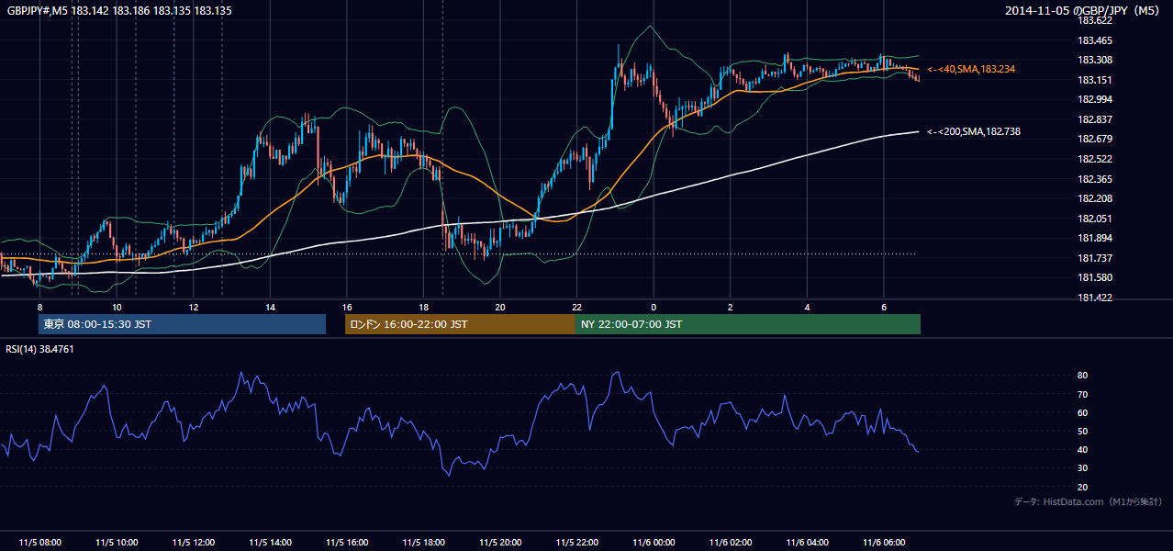The image size is (1173, 551).
Task: Click hour label 14 under the price chart
Action: 270,307
